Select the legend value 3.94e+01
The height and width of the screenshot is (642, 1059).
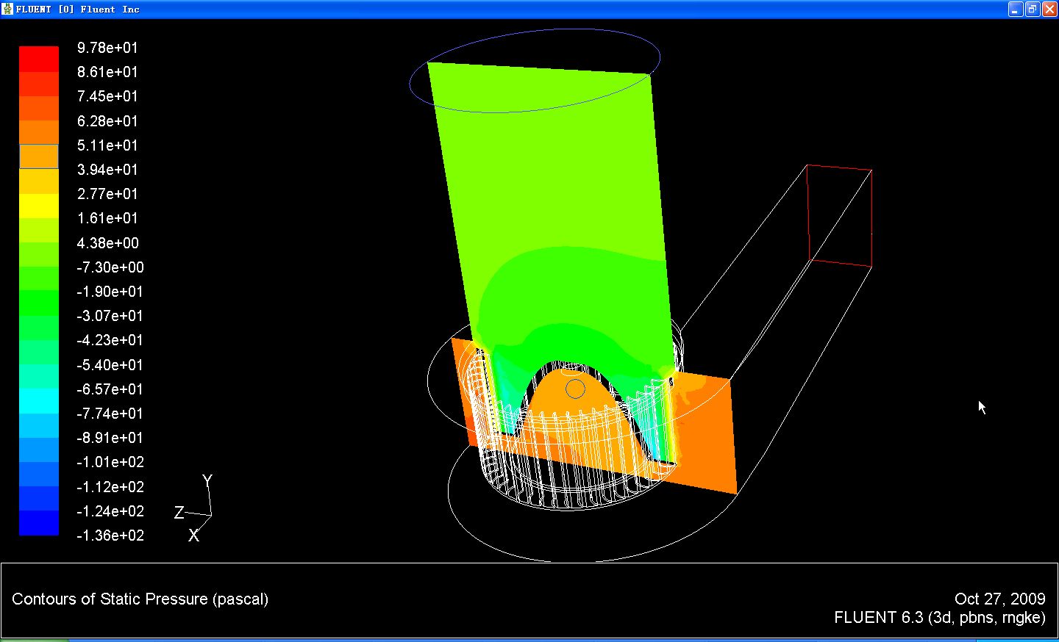pyautogui.click(x=107, y=170)
